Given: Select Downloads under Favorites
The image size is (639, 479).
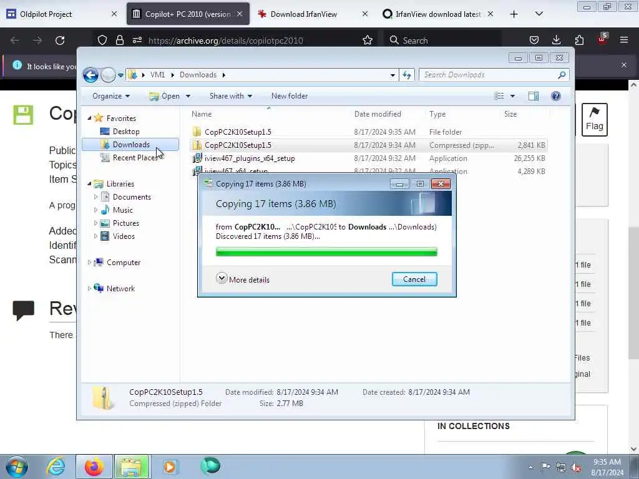Looking at the screenshot, I should point(130,145).
